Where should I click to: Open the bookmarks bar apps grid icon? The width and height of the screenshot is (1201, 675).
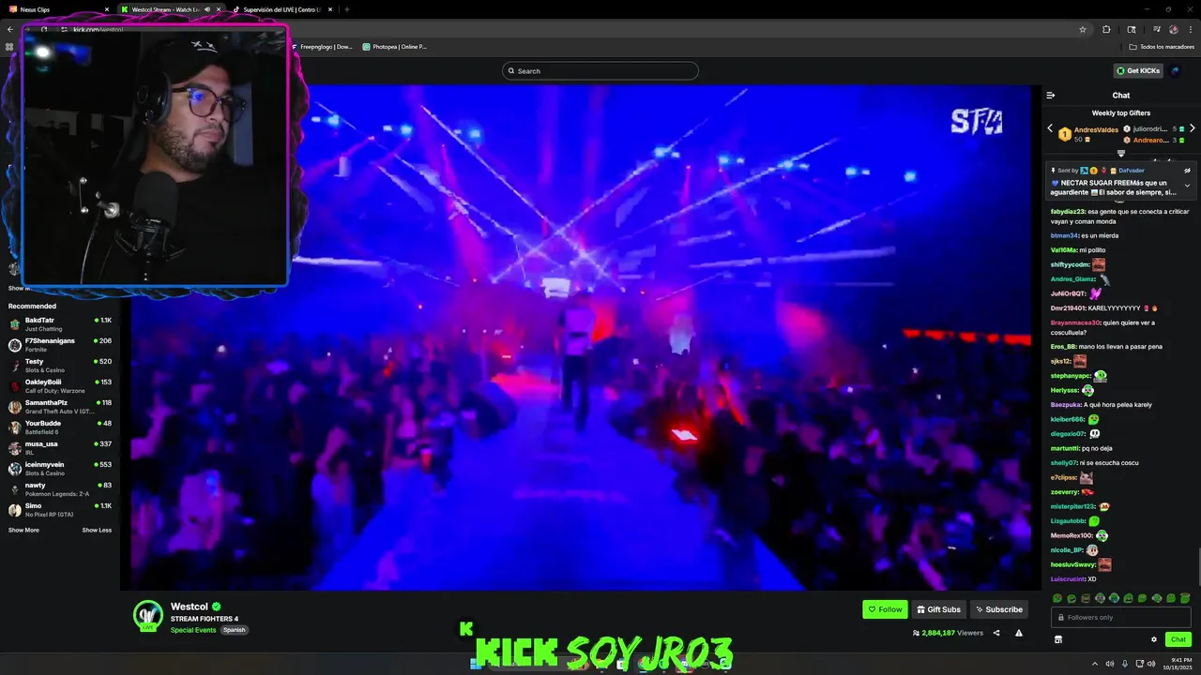click(x=9, y=46)
